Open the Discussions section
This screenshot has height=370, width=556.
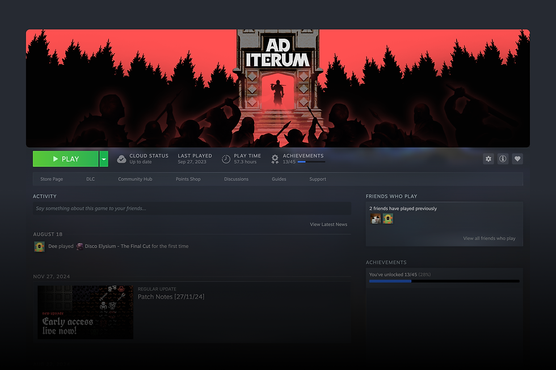(236, 179)
